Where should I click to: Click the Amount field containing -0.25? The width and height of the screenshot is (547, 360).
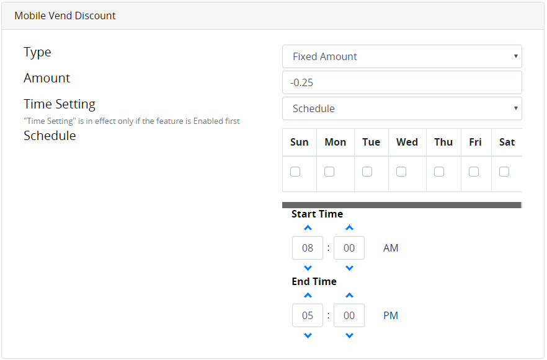coord(402,82)
